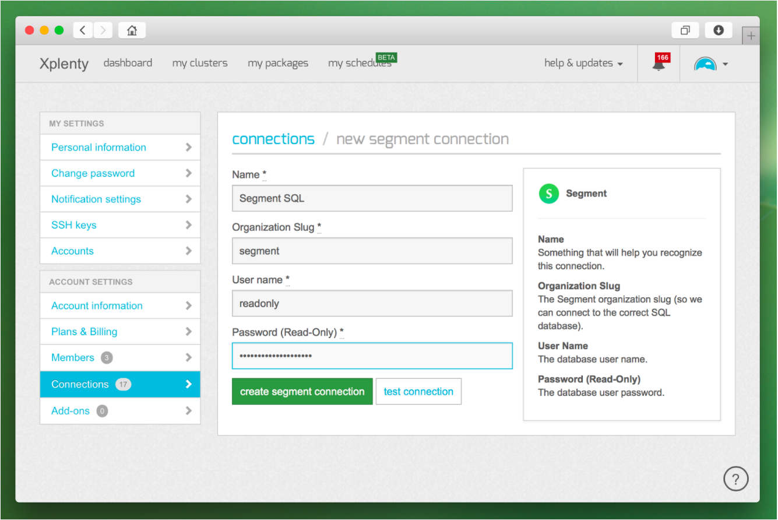Click the test connection button
778x520 pixels.
tap(418, 392)
